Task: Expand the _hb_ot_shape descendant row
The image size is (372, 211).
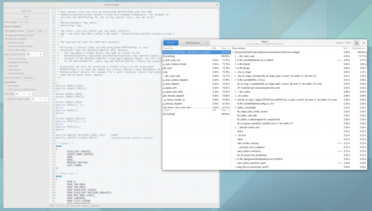Action: coord(235,72)
